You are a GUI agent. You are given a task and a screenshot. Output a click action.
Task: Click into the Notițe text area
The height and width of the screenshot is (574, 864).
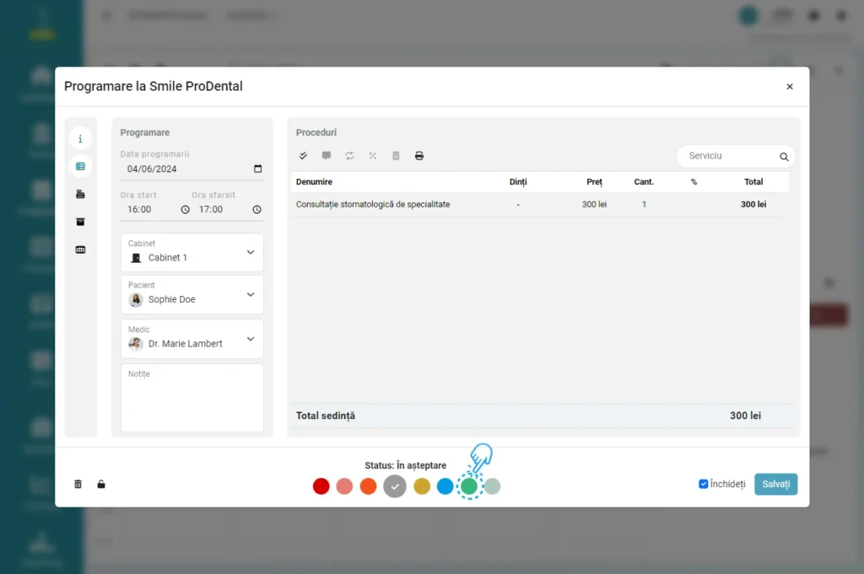click(x=192, y=400)
